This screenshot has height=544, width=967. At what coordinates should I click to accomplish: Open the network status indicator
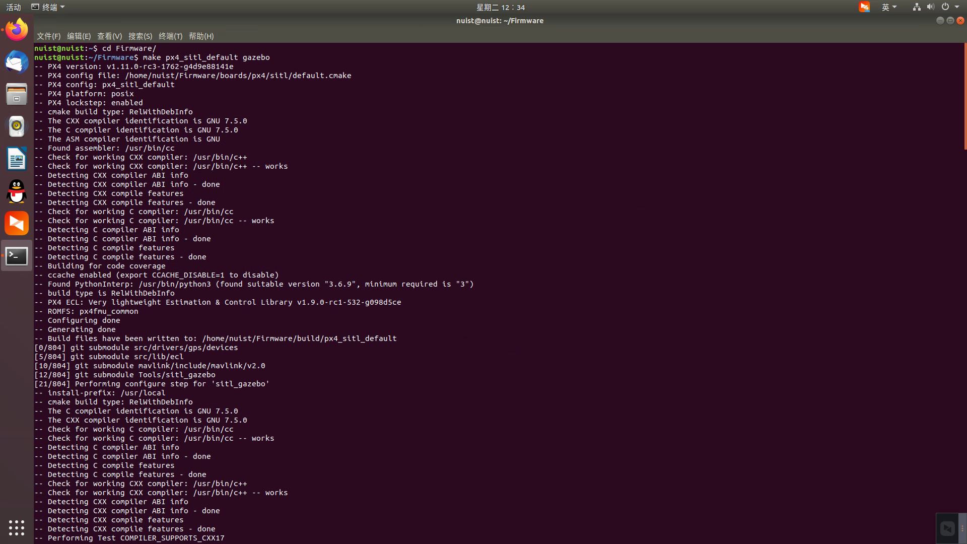916,7
